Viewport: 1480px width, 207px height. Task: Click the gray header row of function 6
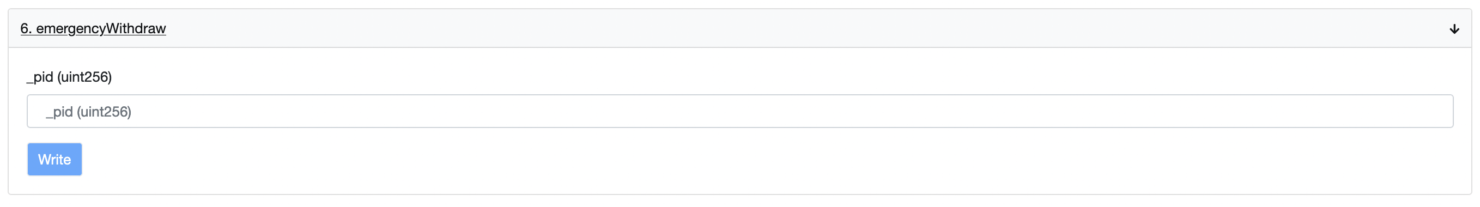(740, 28)
